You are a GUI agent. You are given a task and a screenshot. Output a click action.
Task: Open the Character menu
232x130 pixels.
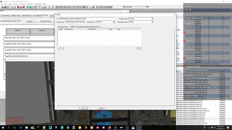(x=30, y=4)
